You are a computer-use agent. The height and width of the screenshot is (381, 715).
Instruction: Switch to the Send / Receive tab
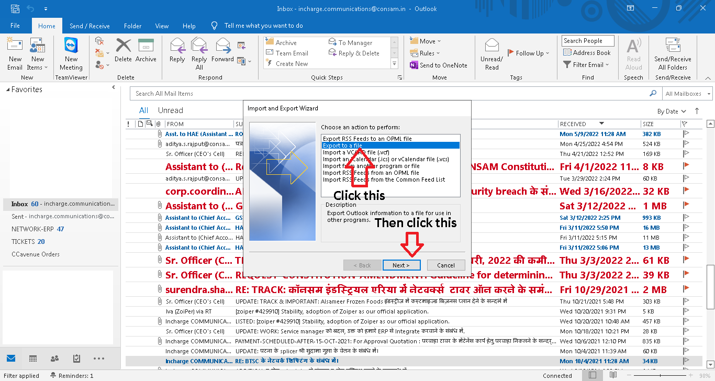[90, 26]
